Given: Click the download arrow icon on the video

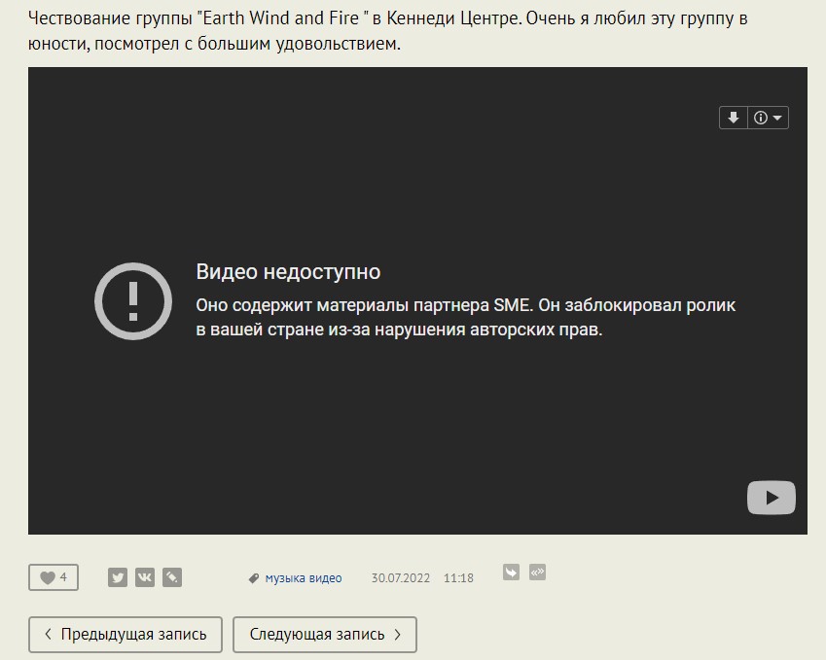Looking at the screenshot, I should coord(734,118).
